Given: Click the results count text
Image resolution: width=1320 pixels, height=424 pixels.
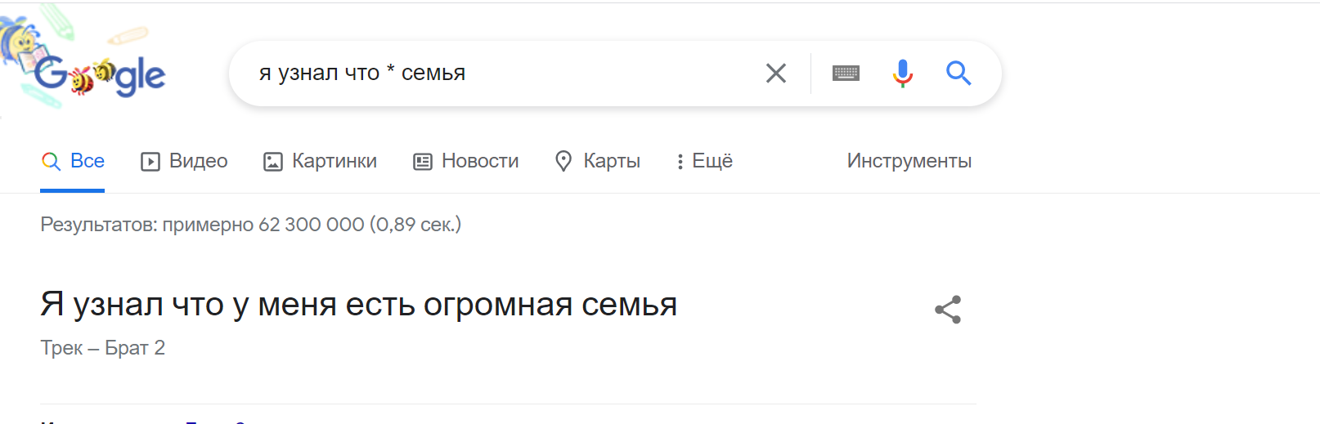Looking at the screenshot, I should [x=250, y=225].
